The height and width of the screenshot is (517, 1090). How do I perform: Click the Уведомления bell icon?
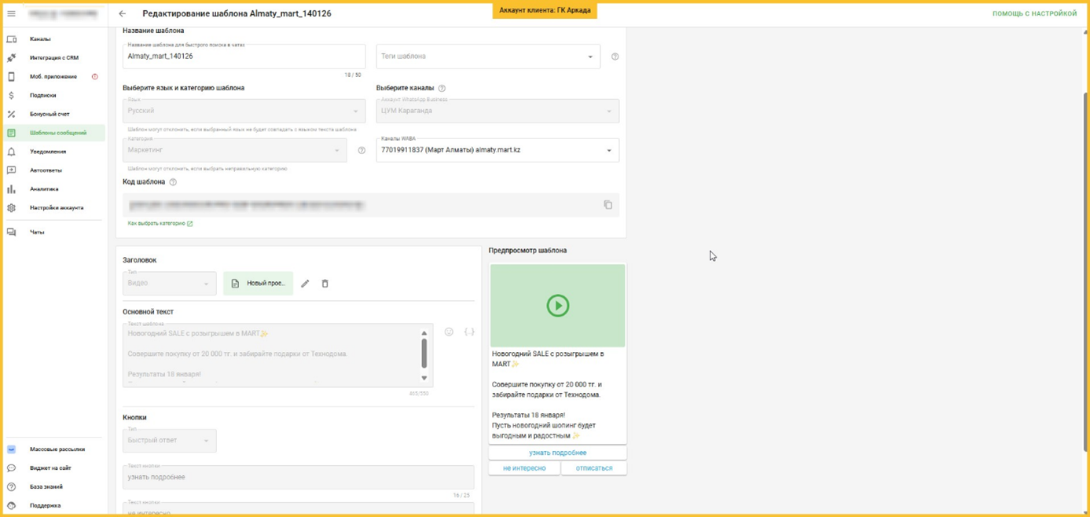coord(11,152)
